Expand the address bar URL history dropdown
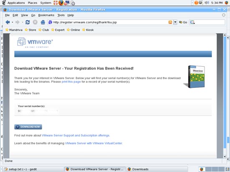Screen dimensions: 230x172 pos(175,22)
